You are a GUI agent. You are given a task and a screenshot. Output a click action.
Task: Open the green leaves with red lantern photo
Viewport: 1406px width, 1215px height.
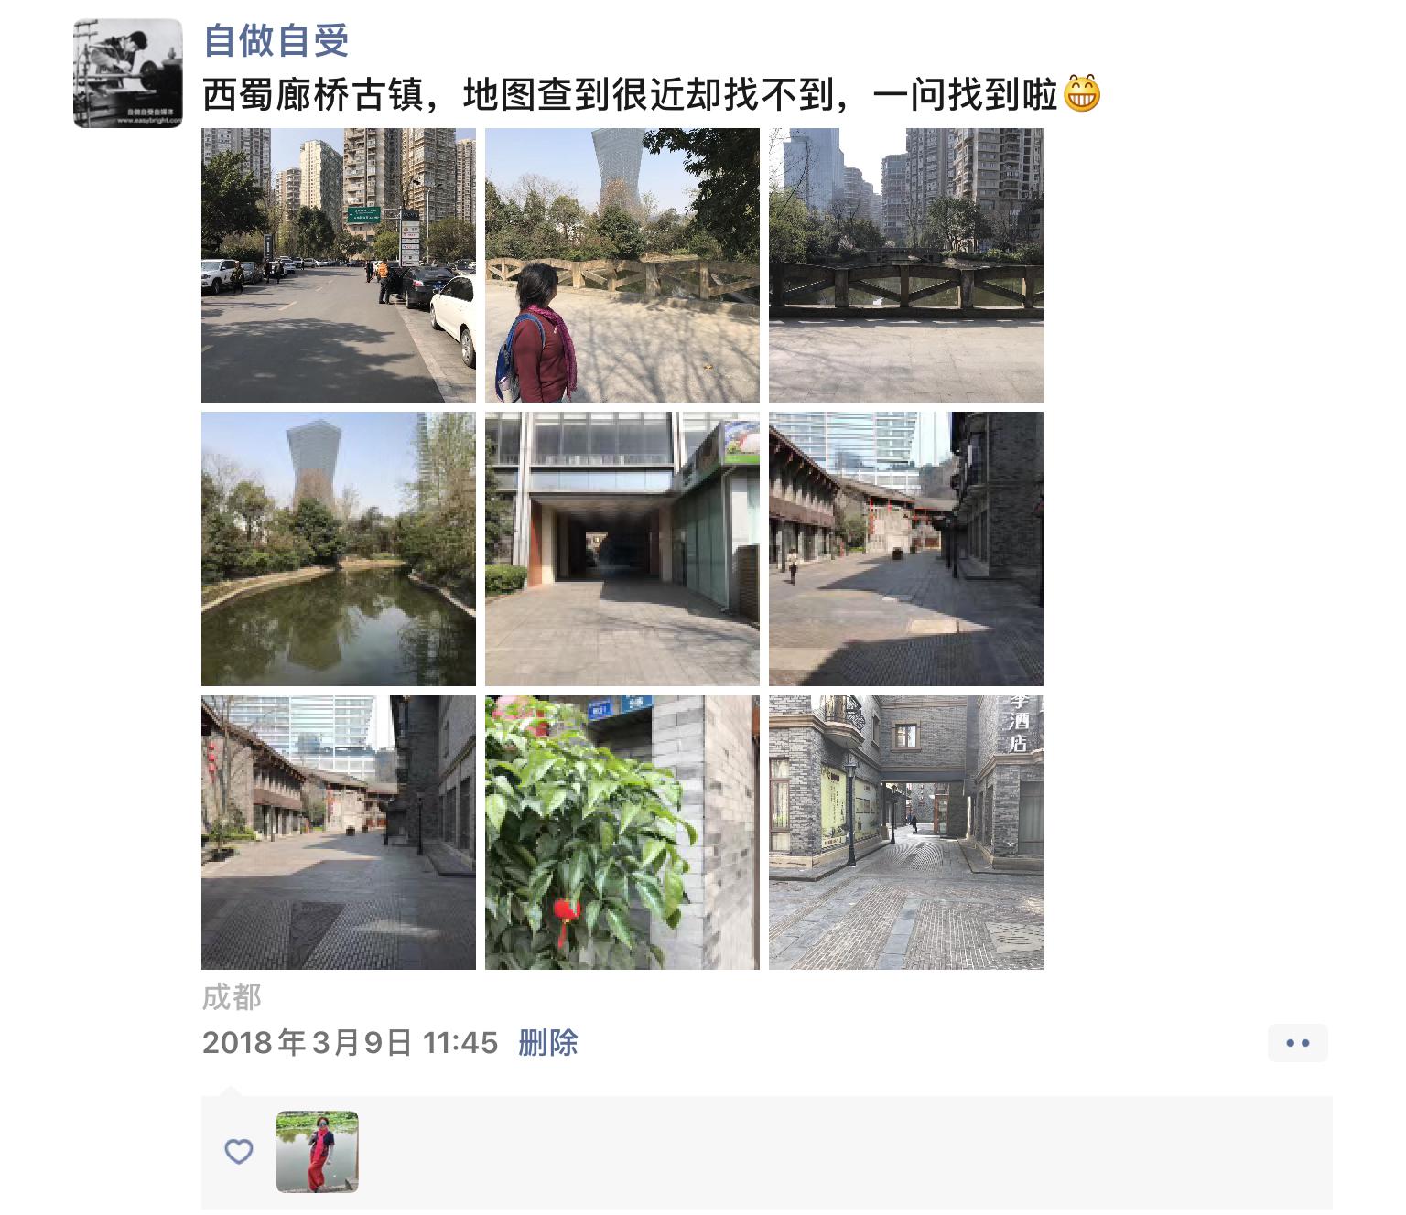click(x=622, y=833)
